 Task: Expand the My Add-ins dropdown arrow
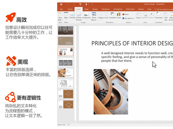pyautogui.click(x=135, y=18)
